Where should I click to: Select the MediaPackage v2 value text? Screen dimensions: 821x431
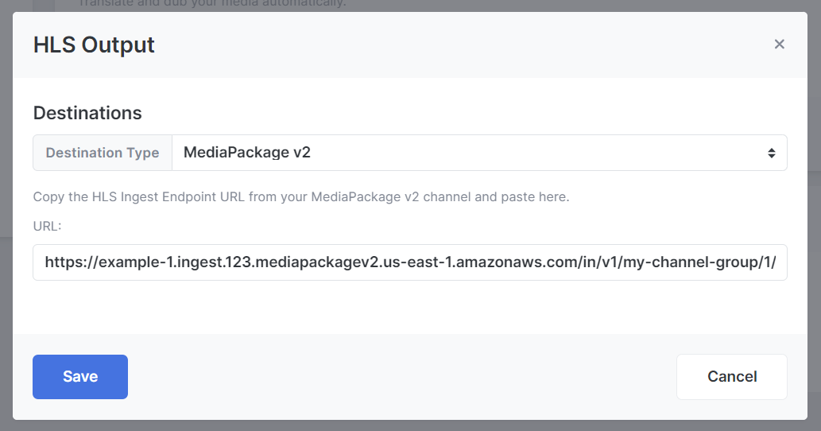(246, 153)
